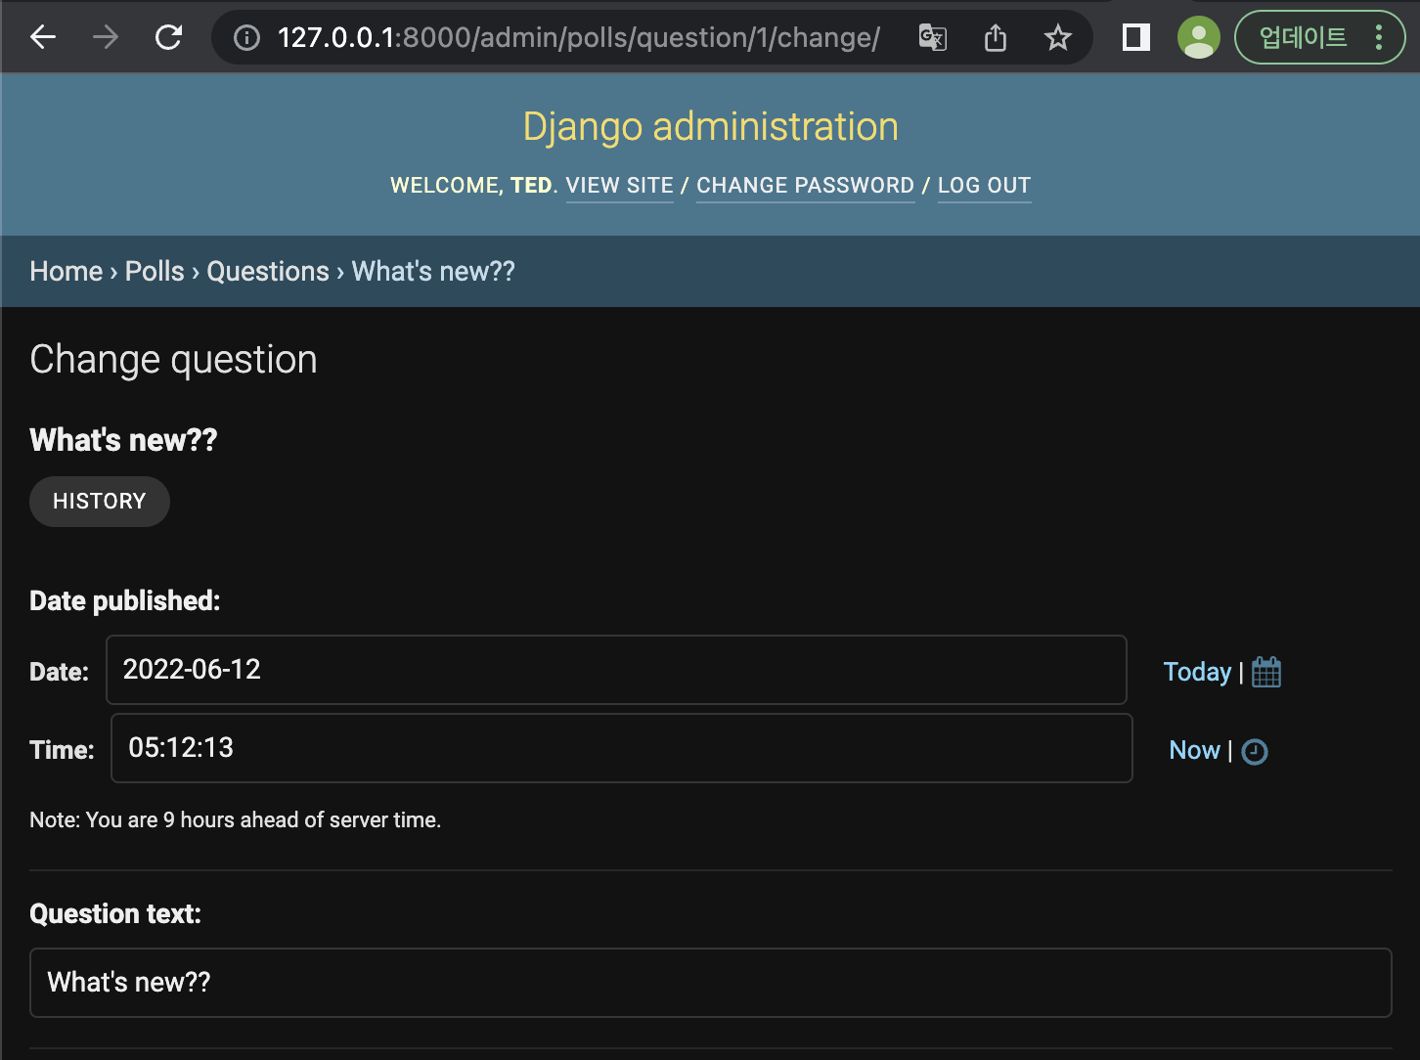Click the Log Out link
The image size is (1420, 1060).
click(985, 186)
